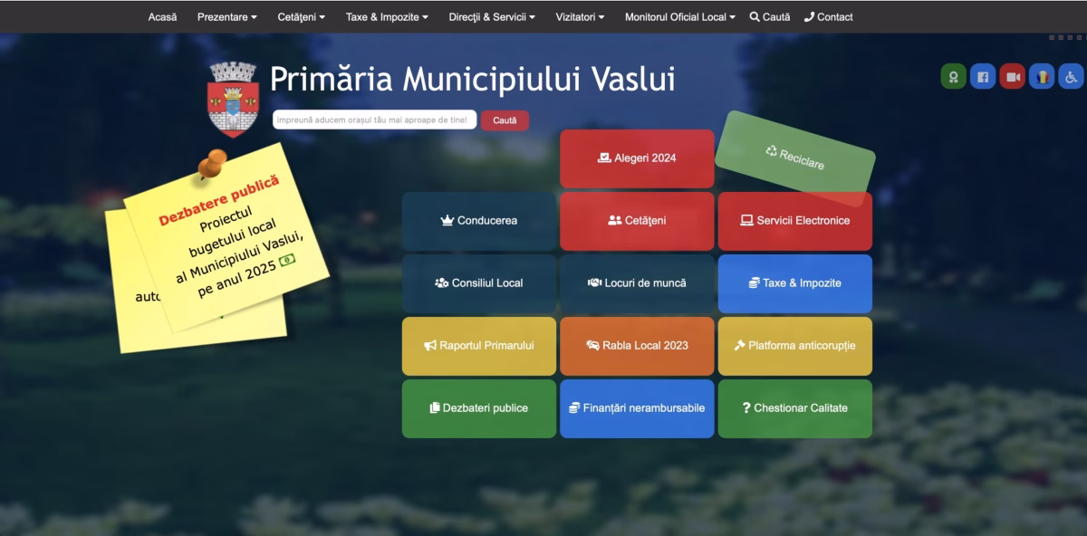Open the Conducerea tile
The image size is (1087, 536).
479,221
